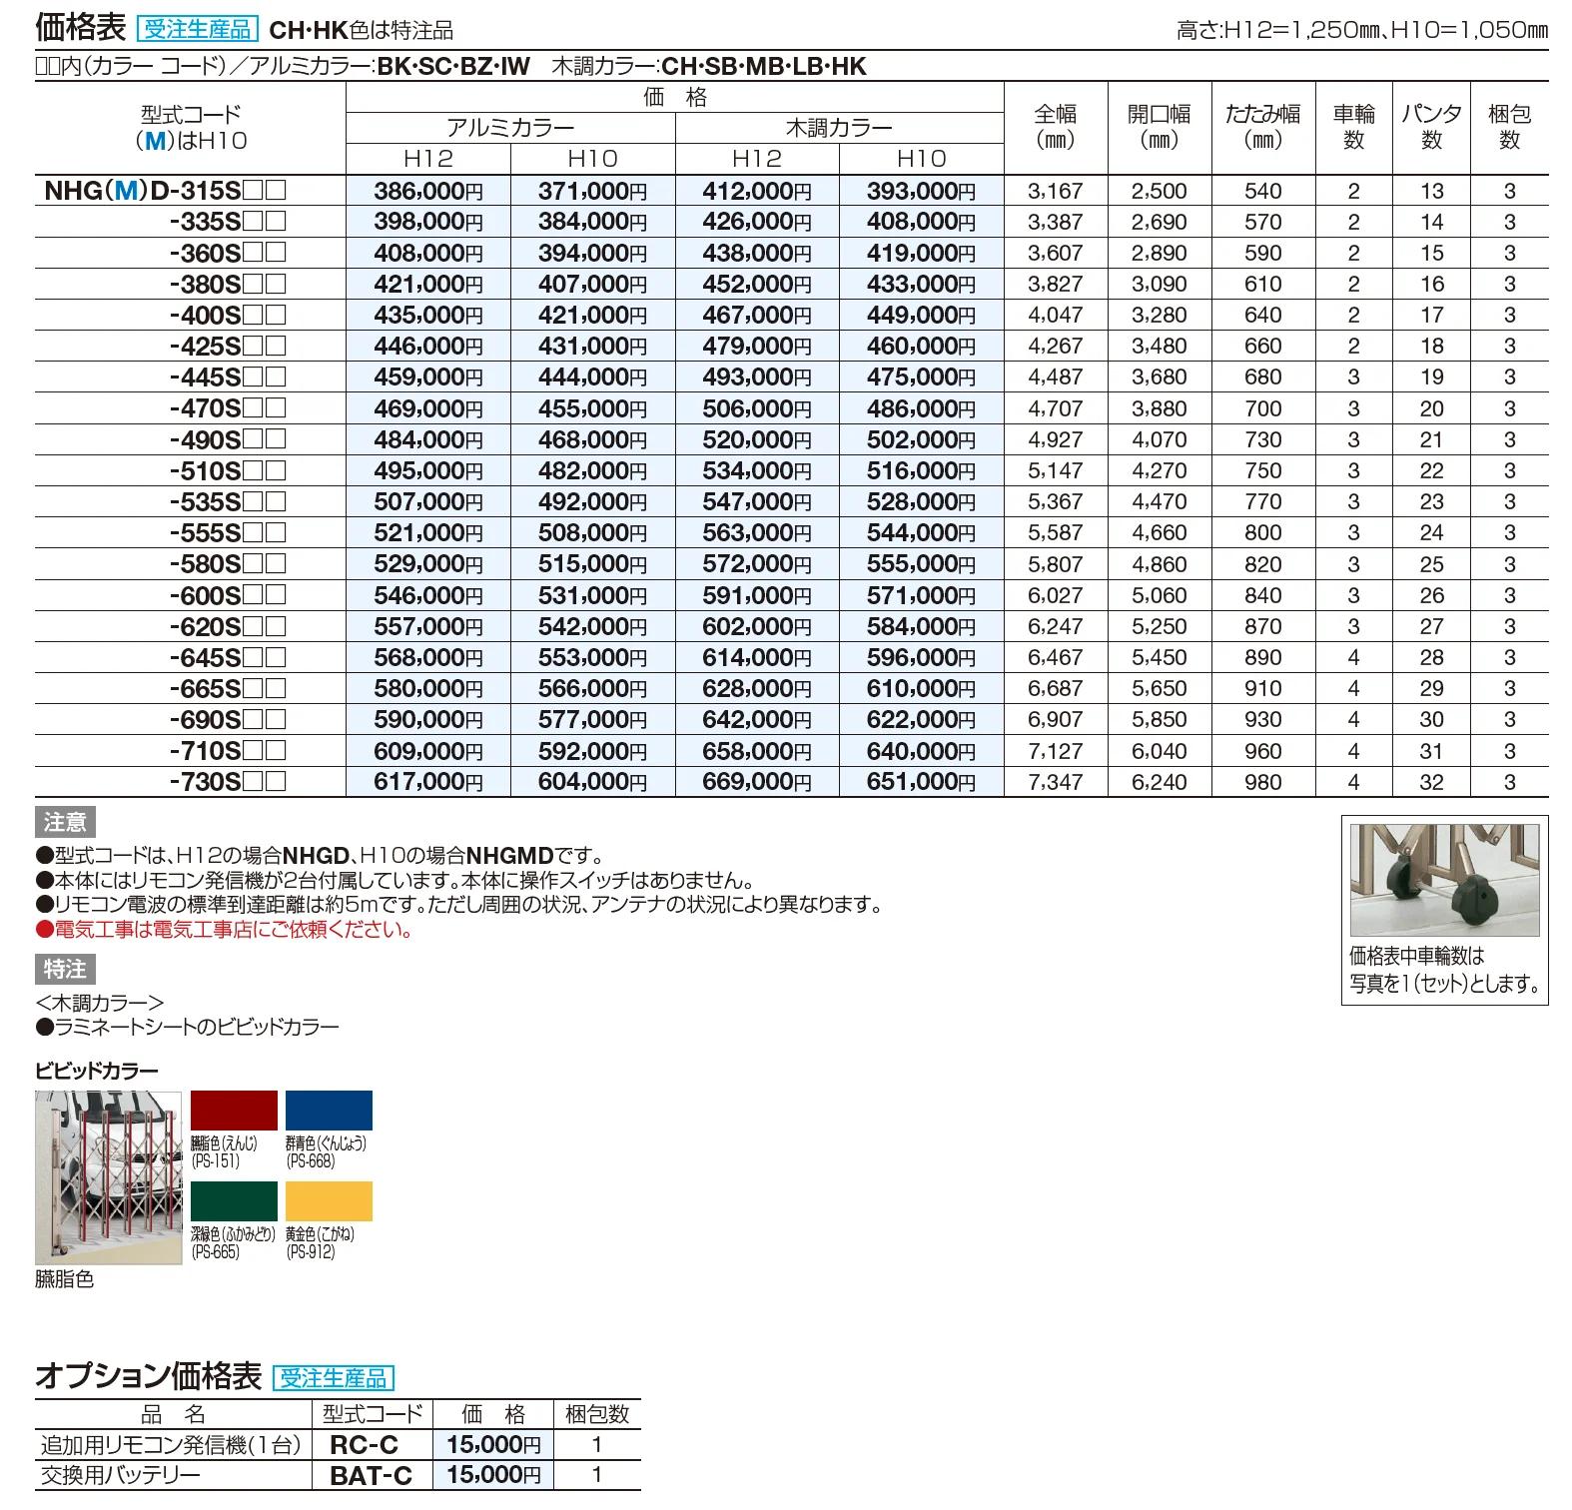1572x1510 pixels.
Task: Click たたみ幅 value 540
Action: [x=1263, y=191]
